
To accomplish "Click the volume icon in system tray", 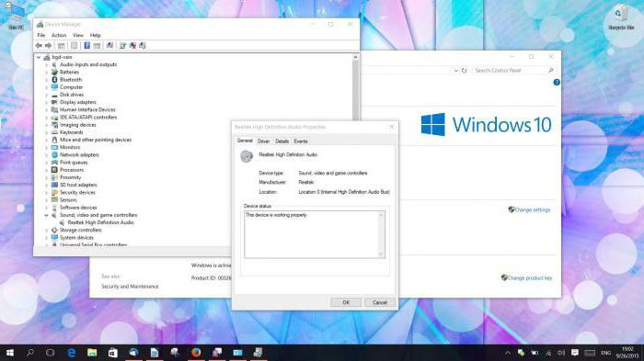I will (561, 353).
